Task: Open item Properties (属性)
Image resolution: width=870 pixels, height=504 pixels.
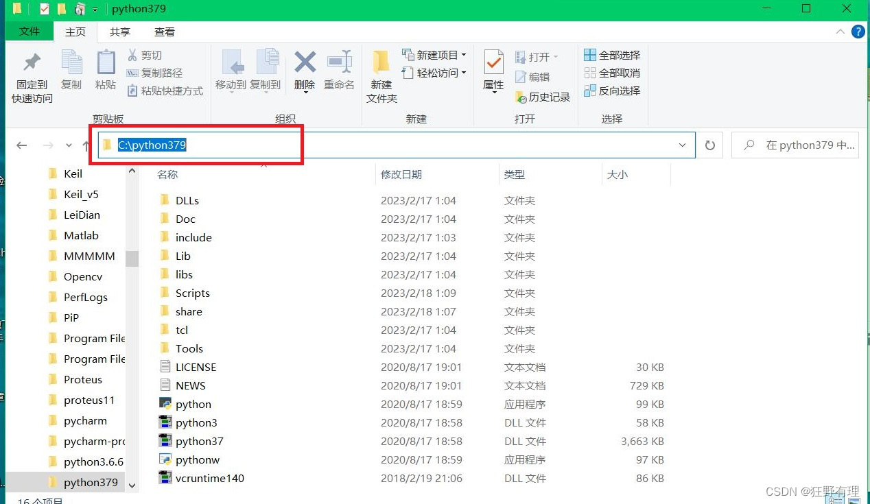Action: [493, 72]
